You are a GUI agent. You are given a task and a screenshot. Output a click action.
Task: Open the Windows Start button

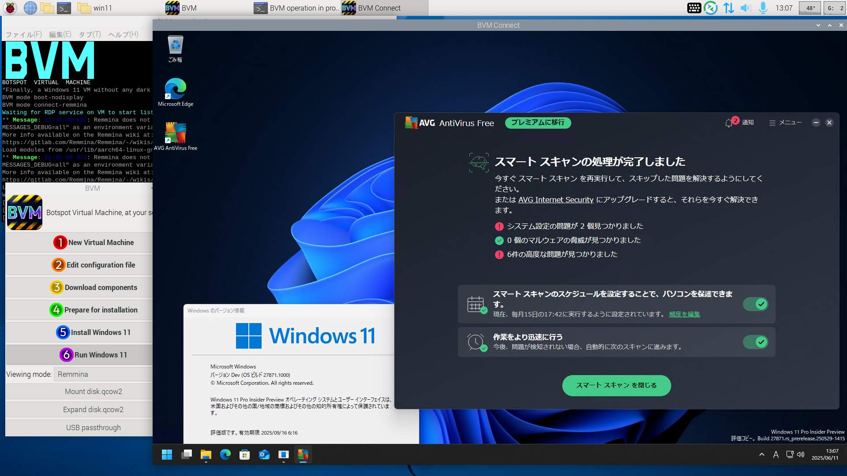point(167,454)
